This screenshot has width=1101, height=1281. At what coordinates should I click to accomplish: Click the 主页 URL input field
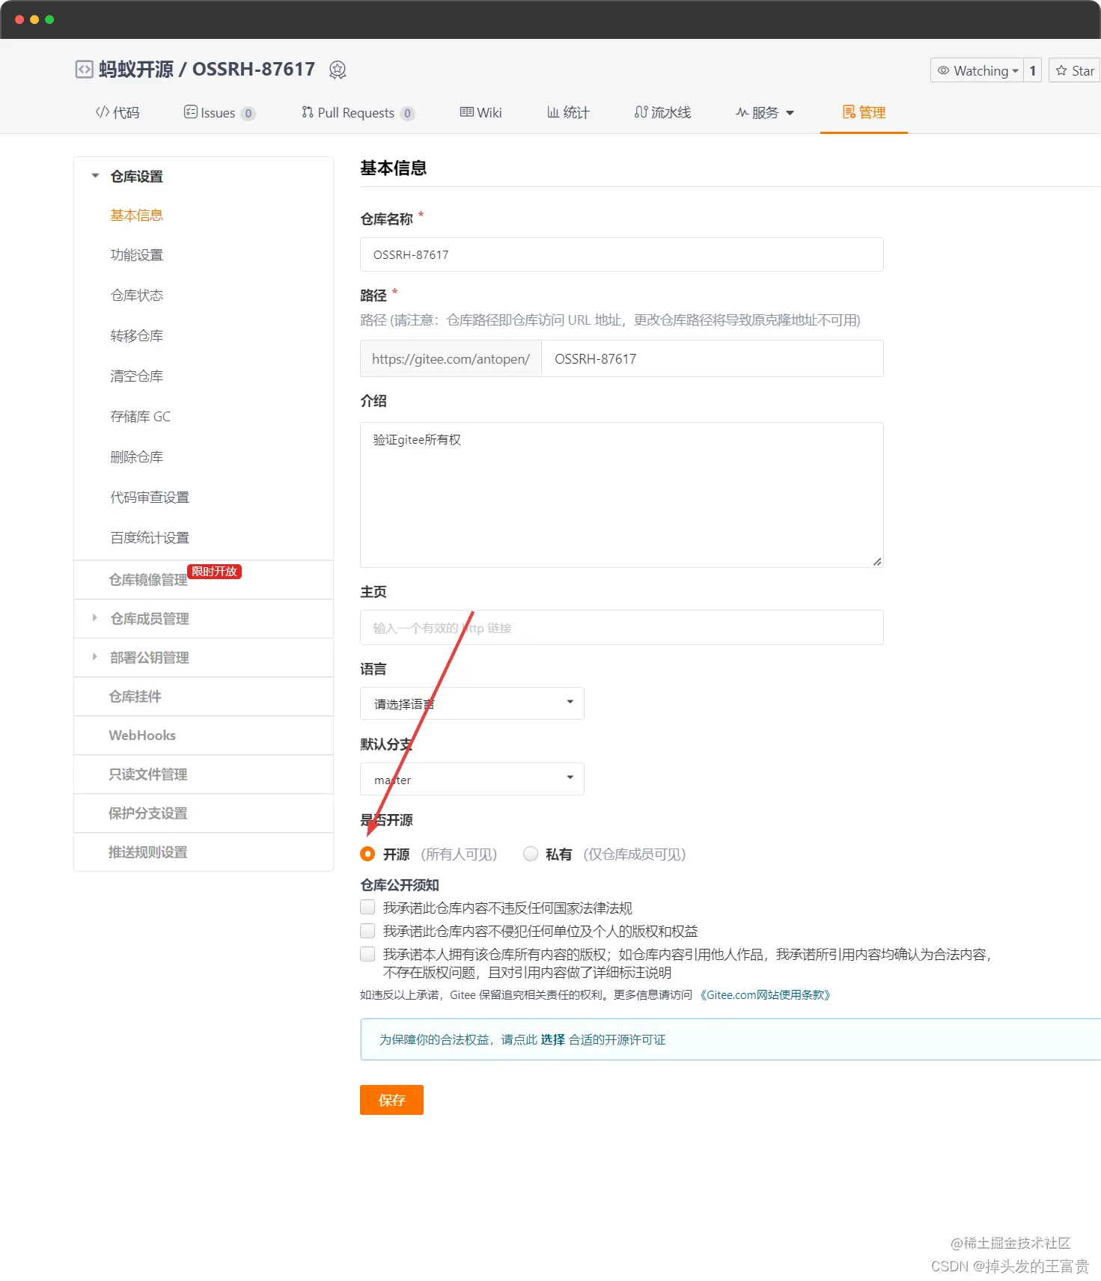click(x=621, y=627)
